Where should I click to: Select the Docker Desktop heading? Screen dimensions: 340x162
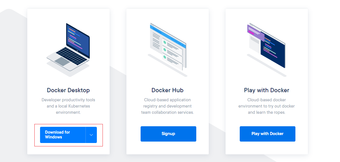68,90
